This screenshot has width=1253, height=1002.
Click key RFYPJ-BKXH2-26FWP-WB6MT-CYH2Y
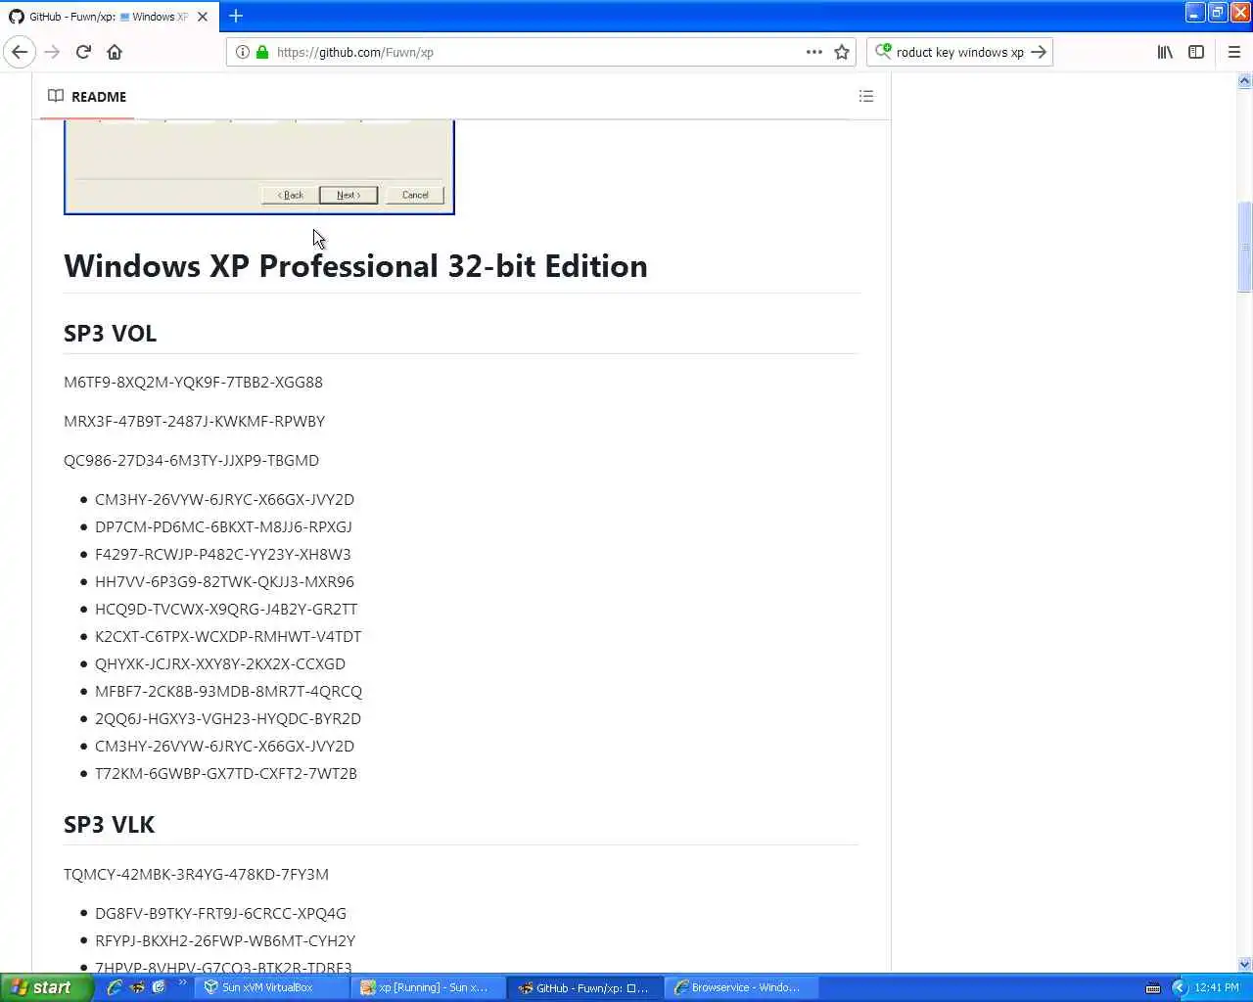click(225, 940)
